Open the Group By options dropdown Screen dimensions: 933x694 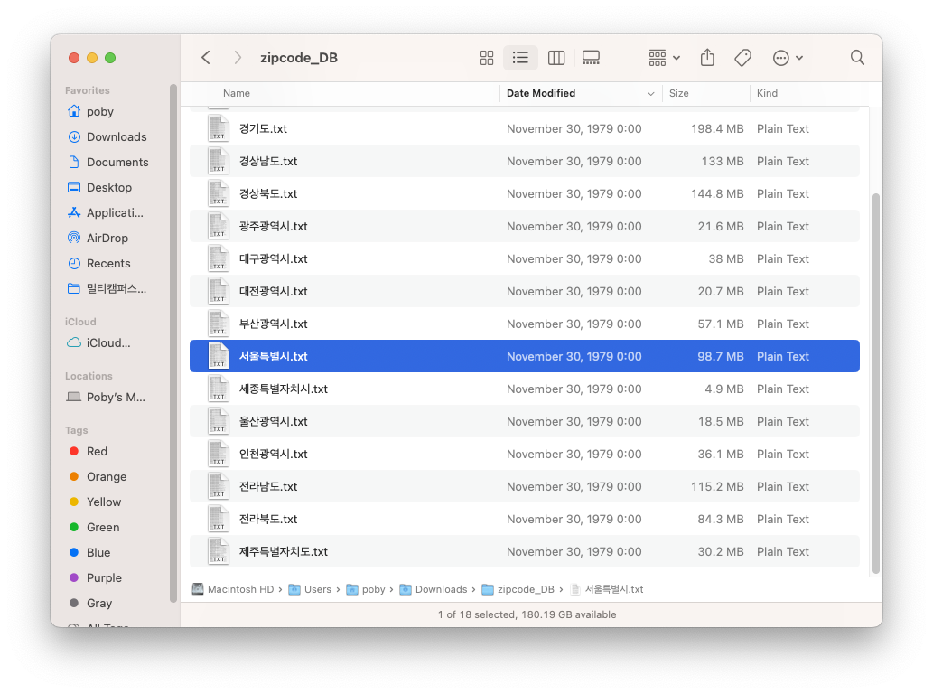(664, 58)
